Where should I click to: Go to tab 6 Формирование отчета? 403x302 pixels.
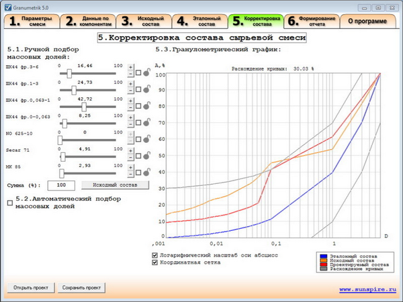click(x=312, y=21)
